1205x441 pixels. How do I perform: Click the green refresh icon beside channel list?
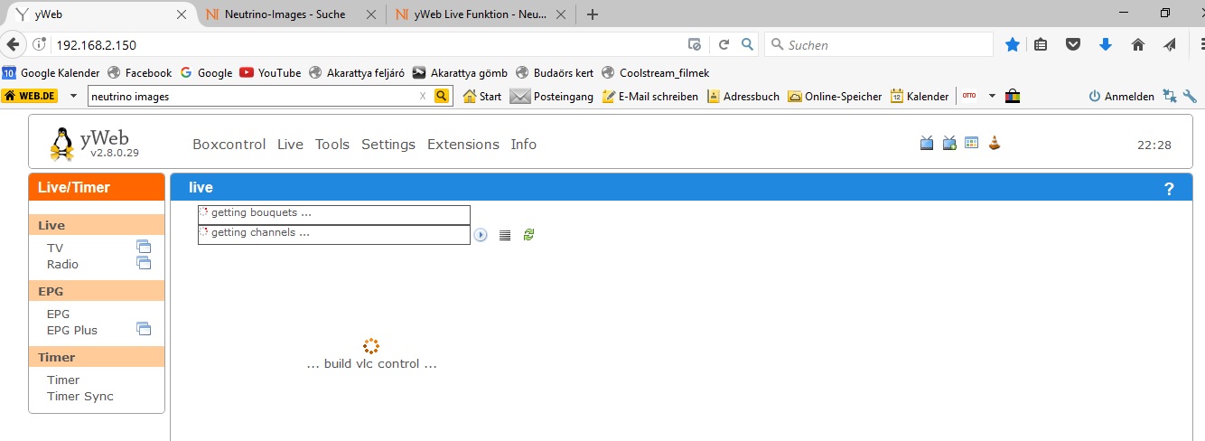[x=528, y=235]
